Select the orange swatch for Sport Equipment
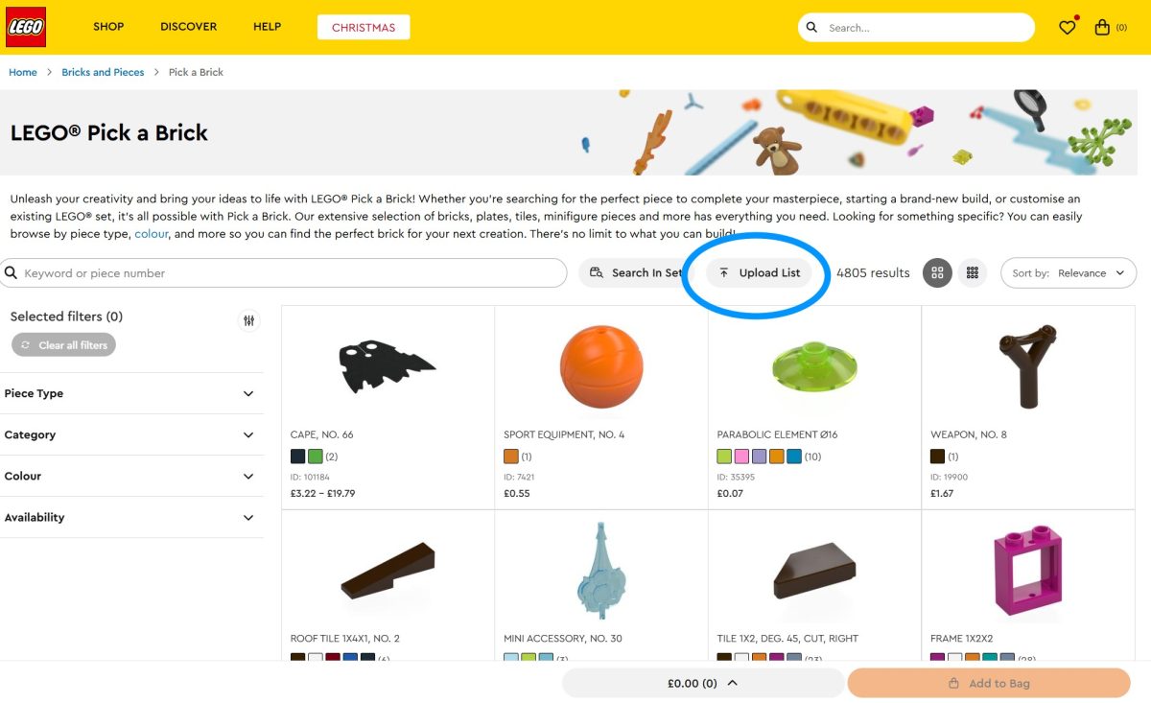1151x703 pixels. point(511,457)
